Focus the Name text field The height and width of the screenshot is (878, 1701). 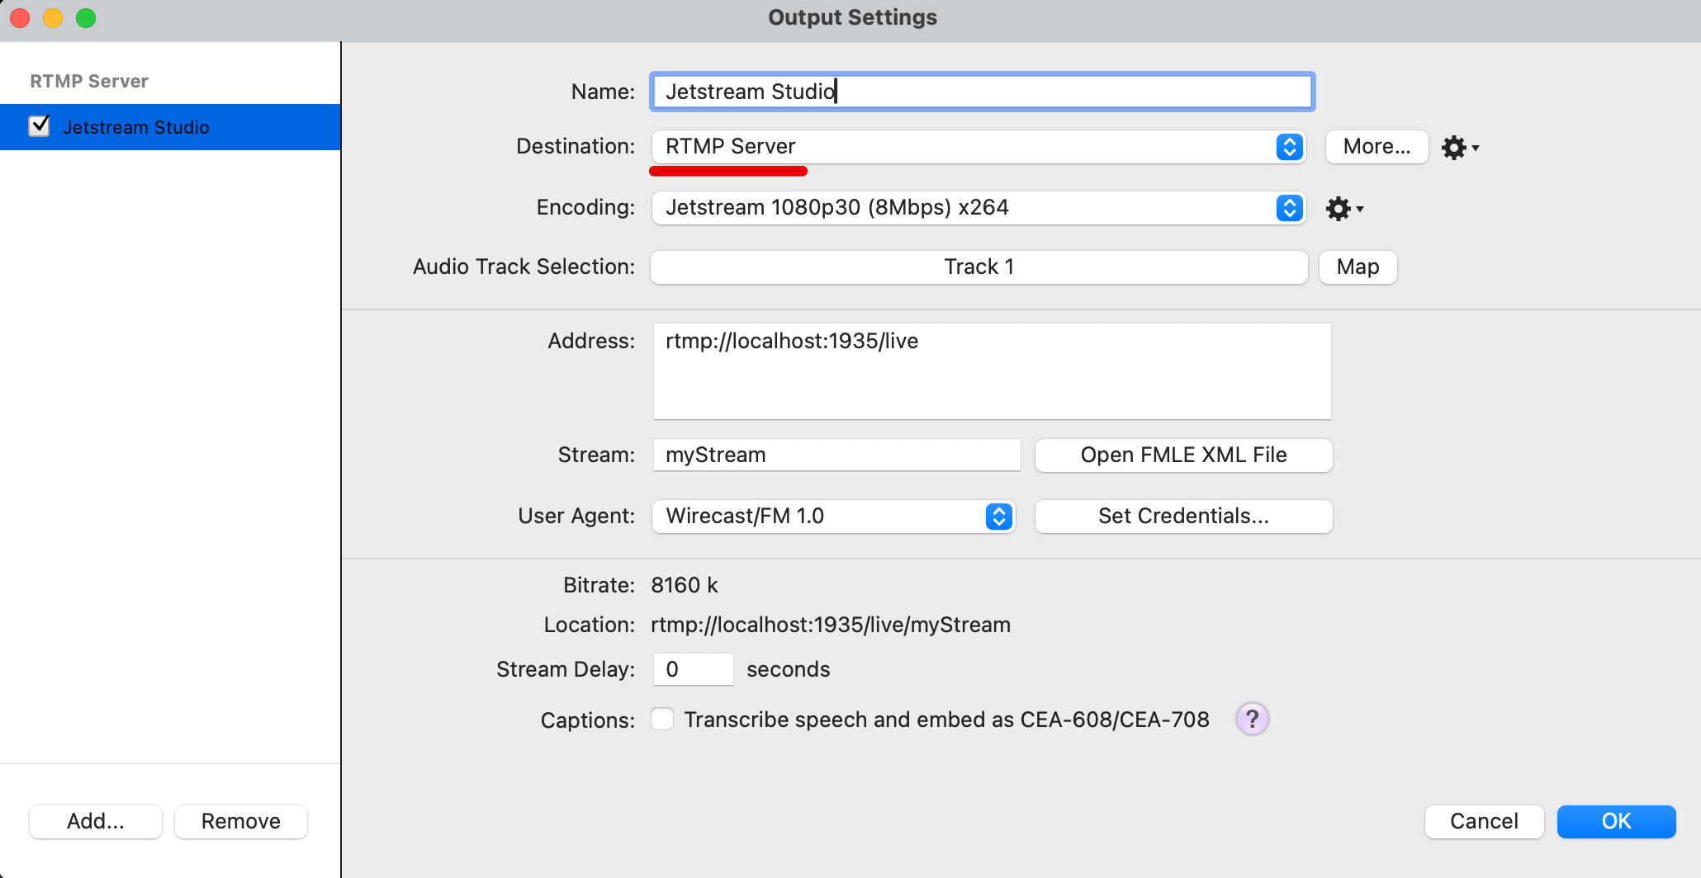[982, 92]
